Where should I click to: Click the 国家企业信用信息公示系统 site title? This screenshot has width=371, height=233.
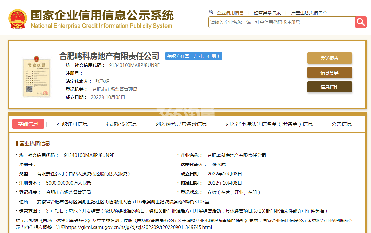(102, 15)
